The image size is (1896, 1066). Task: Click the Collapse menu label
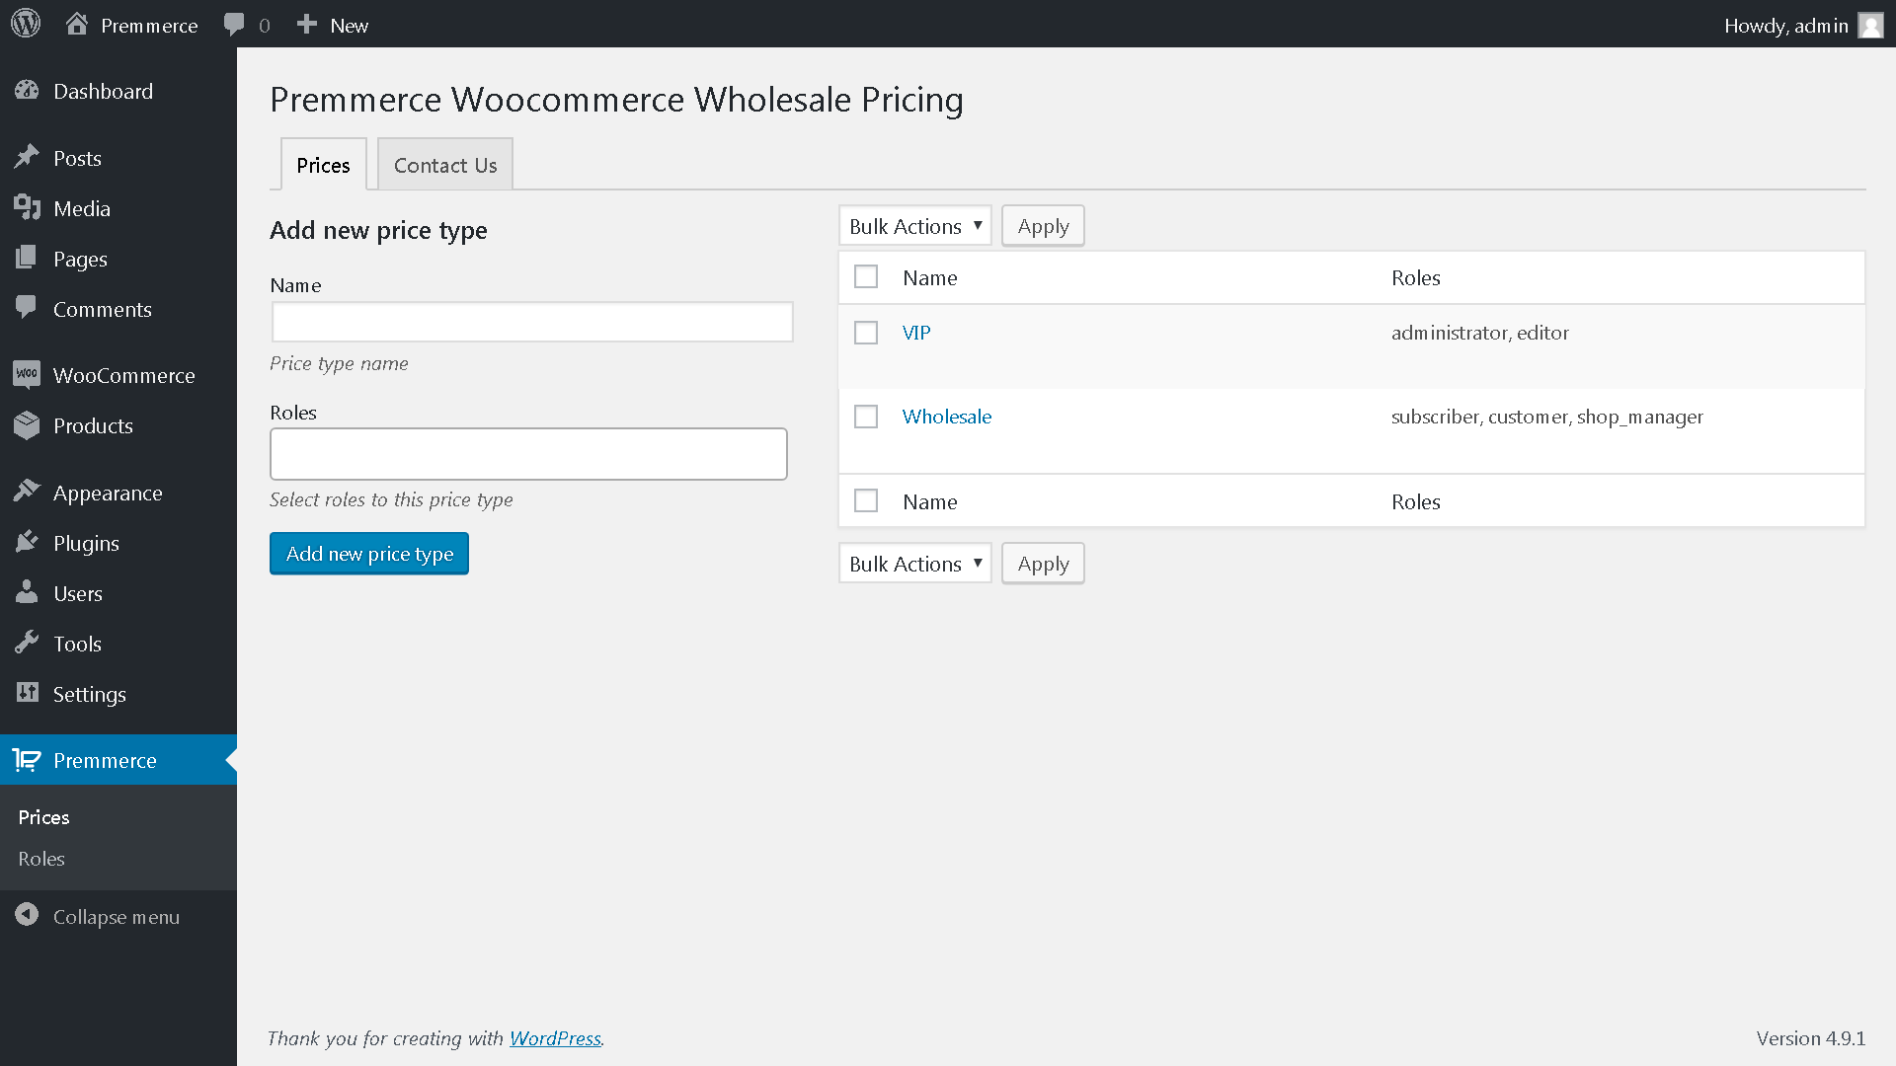click(x=117, y=917)
